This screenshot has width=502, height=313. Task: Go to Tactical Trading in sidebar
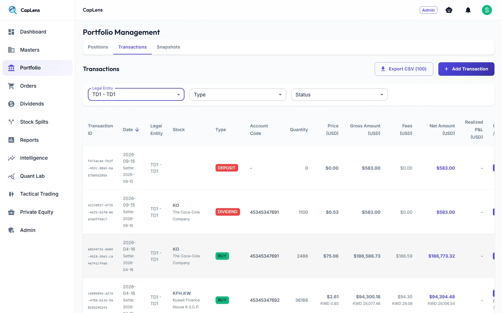point(37,194)
